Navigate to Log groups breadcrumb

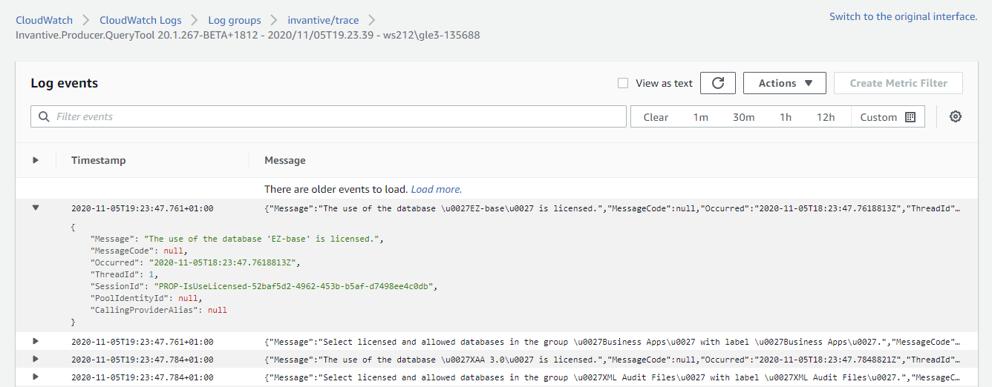coord(234,20)
